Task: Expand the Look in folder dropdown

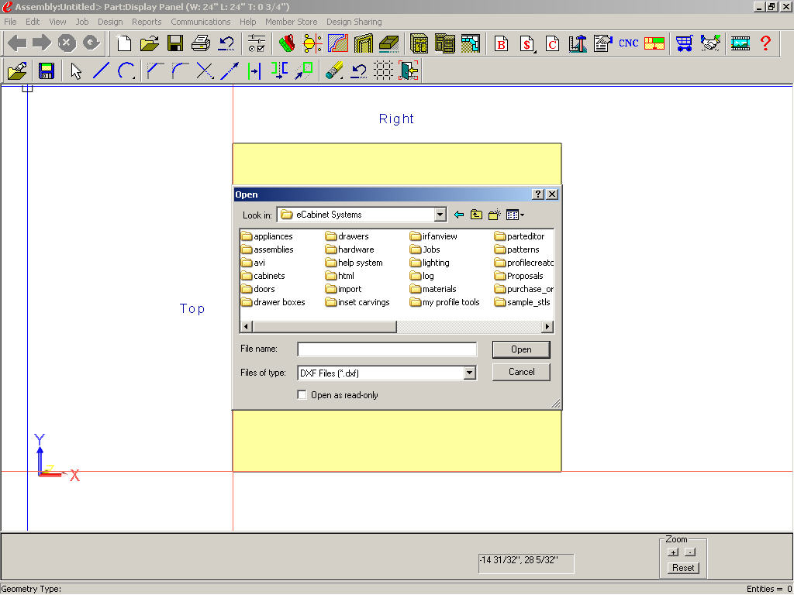Action: pyautogui.click(x=440, y=215)
